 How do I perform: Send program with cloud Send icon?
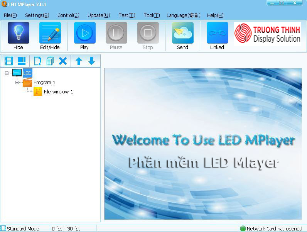tap(183, 33)
